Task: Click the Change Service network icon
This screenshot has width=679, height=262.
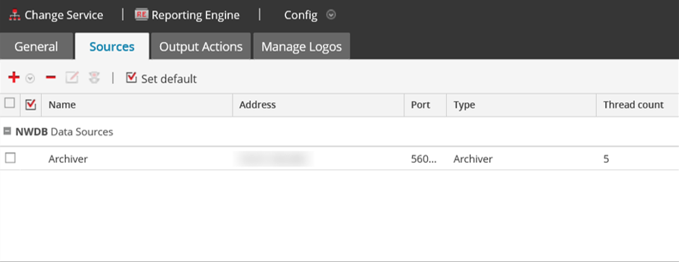Action: click(15, 15)
